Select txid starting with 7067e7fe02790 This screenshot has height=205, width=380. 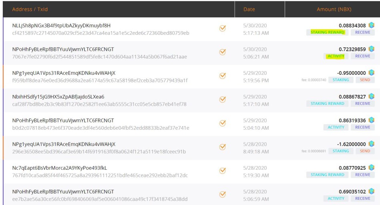pyautogui.click(x=100, y=57)
